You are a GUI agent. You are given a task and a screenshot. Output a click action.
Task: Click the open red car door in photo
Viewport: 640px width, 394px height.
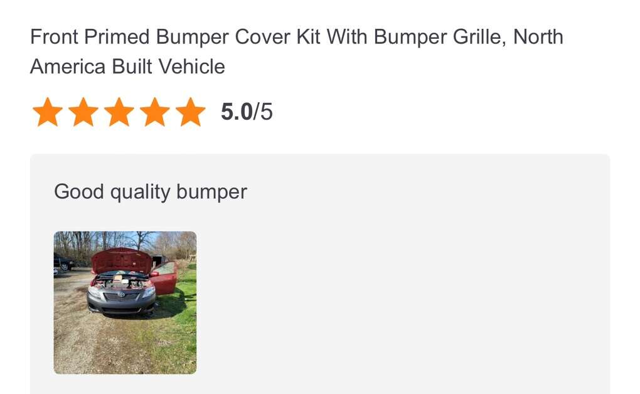point(165,280)
